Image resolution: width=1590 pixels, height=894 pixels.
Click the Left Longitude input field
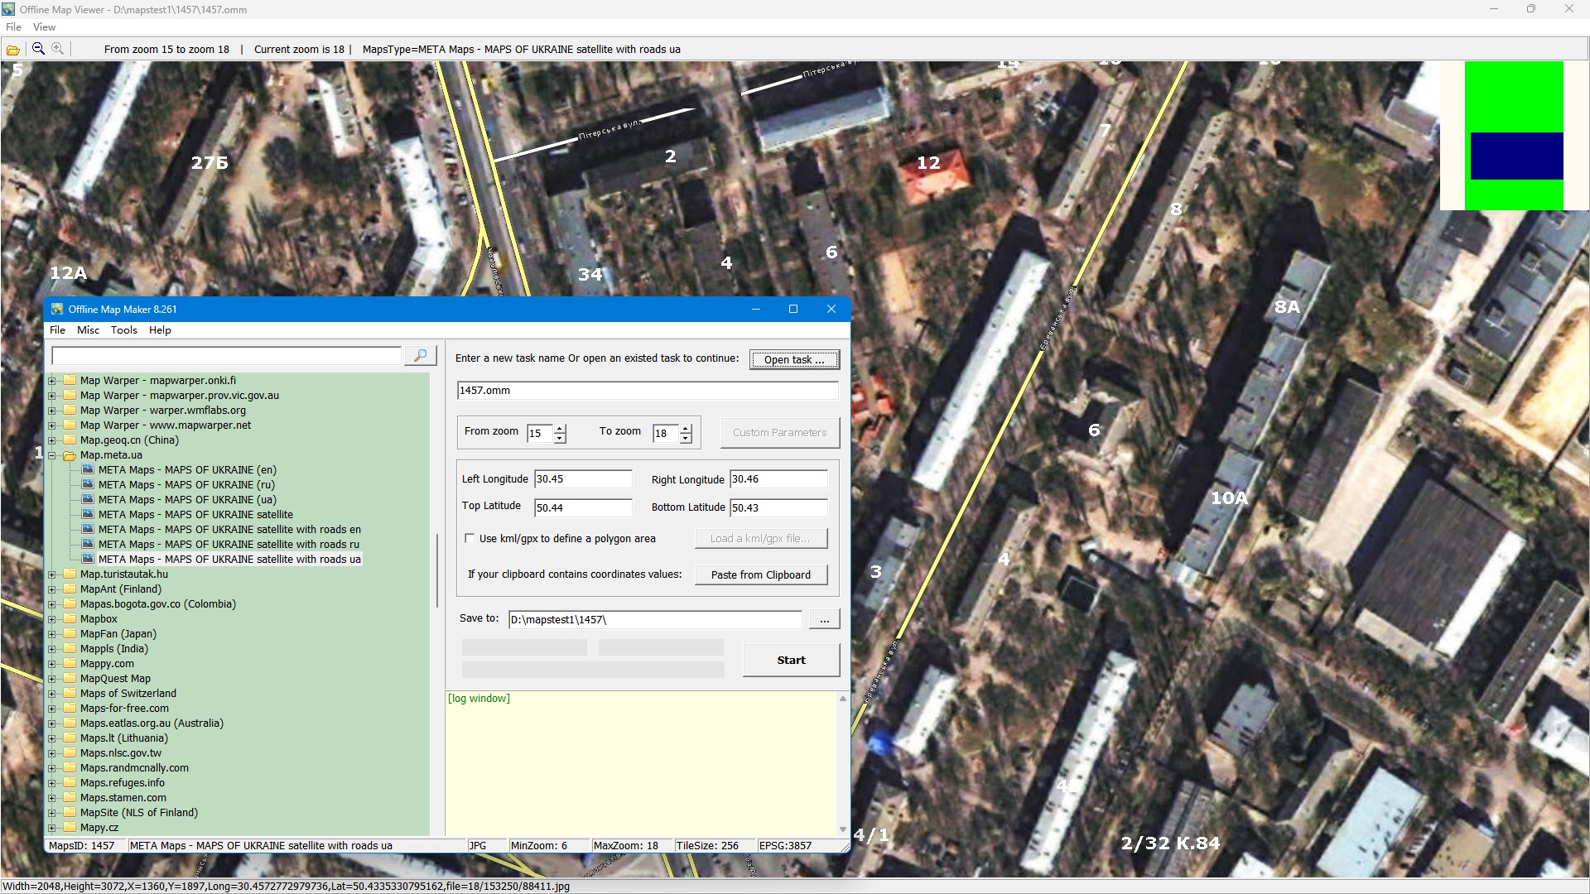point(583,479)
